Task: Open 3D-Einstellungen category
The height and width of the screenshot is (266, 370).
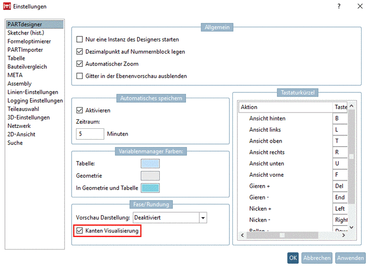Action: (x=35, y=117)
